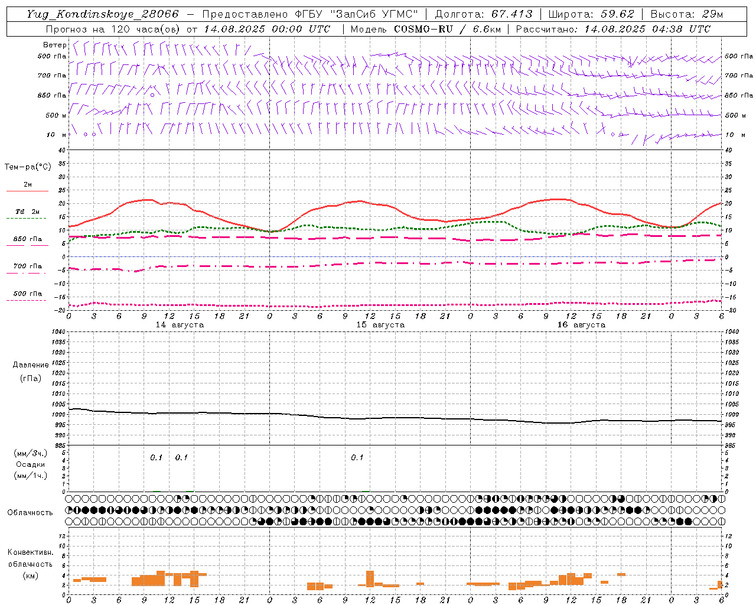This screenshot has width=756, height=605.
Task: Click the Td 2м dew point legend label
Action: point(28,212)
